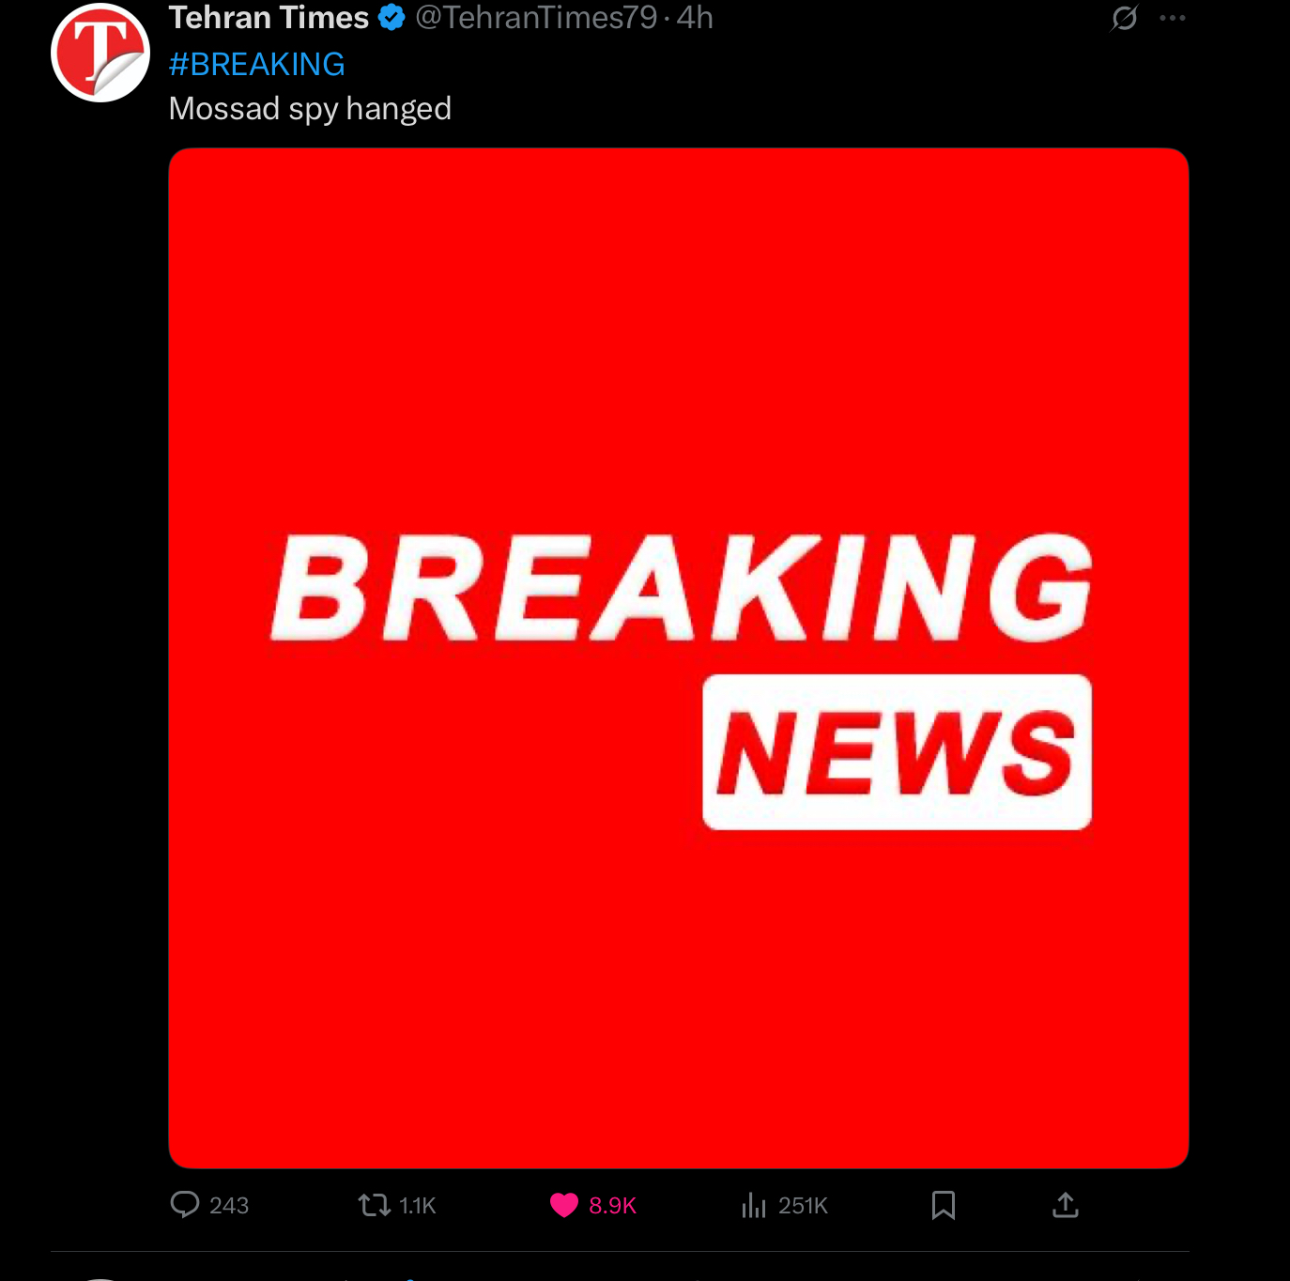1290x1281 pixels.
Task: Click the blue verified badge
Action: (x=392, y=17)
